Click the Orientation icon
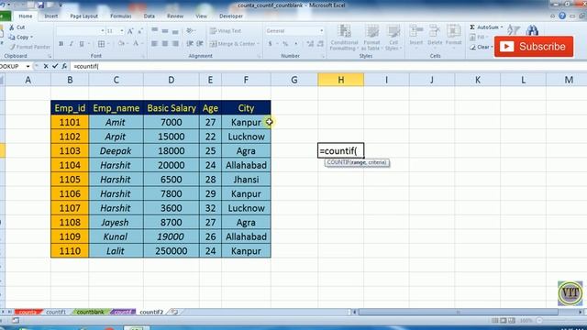Screen dimensions: 587x330 pyautogui.click(x=190, y=30)
